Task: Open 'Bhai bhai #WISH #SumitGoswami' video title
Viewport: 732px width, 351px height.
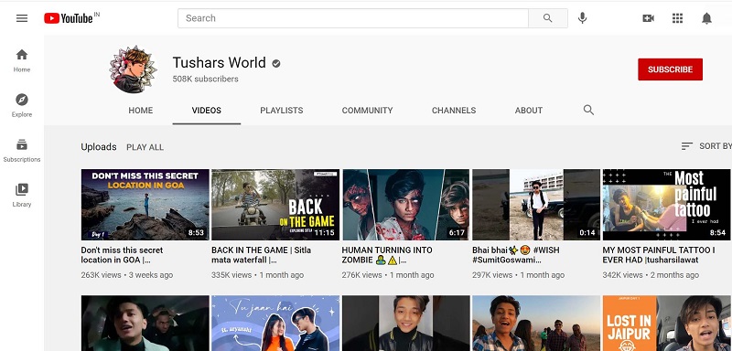Action: [516, 255]
